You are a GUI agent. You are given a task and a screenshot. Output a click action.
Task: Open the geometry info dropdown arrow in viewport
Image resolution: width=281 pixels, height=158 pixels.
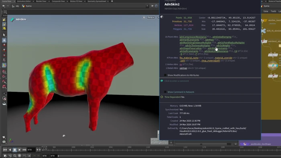(x=171, y=143)
